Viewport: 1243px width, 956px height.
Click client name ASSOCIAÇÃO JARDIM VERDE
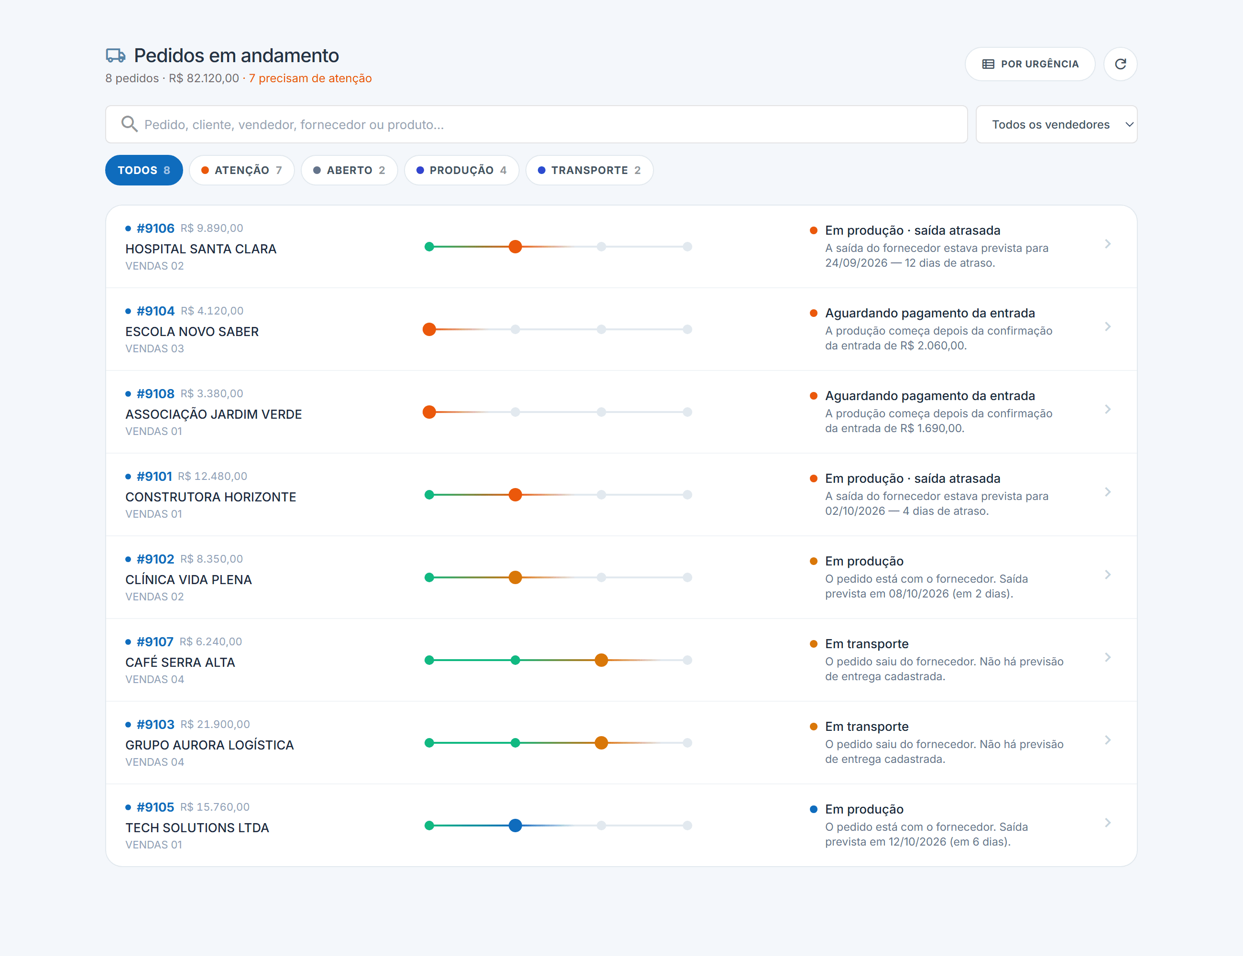(x=213, y=413)
